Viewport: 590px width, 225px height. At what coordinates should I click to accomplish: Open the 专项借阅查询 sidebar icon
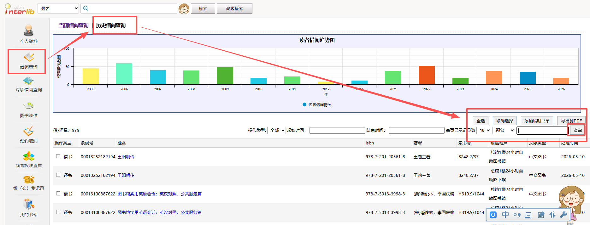pyautogui.click(x=29, y=81)
